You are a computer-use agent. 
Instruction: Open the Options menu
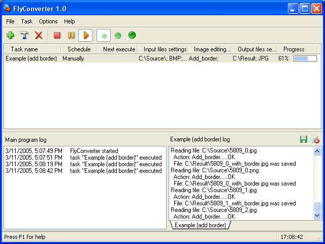(48, 21)
